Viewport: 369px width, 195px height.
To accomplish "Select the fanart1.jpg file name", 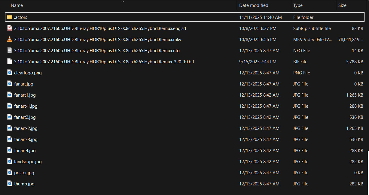I will coord(25,95).
